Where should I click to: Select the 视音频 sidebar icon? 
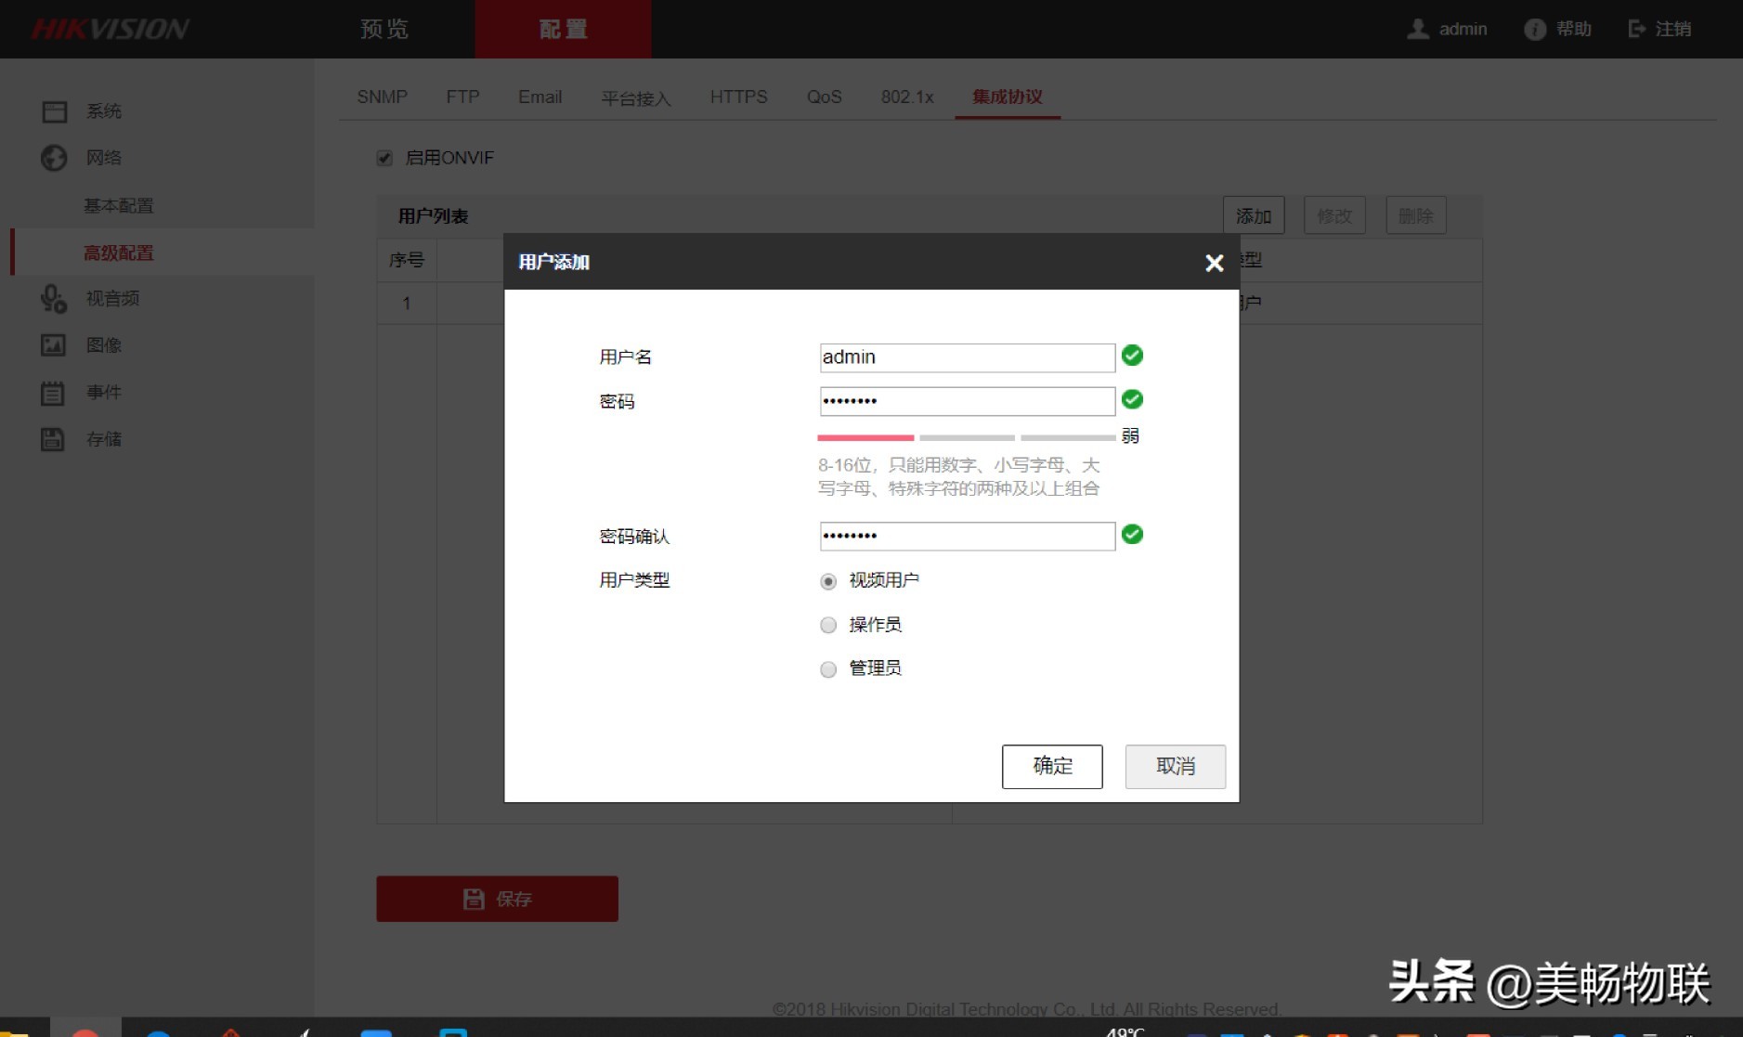pyautogui.click(x=54, y=298)
